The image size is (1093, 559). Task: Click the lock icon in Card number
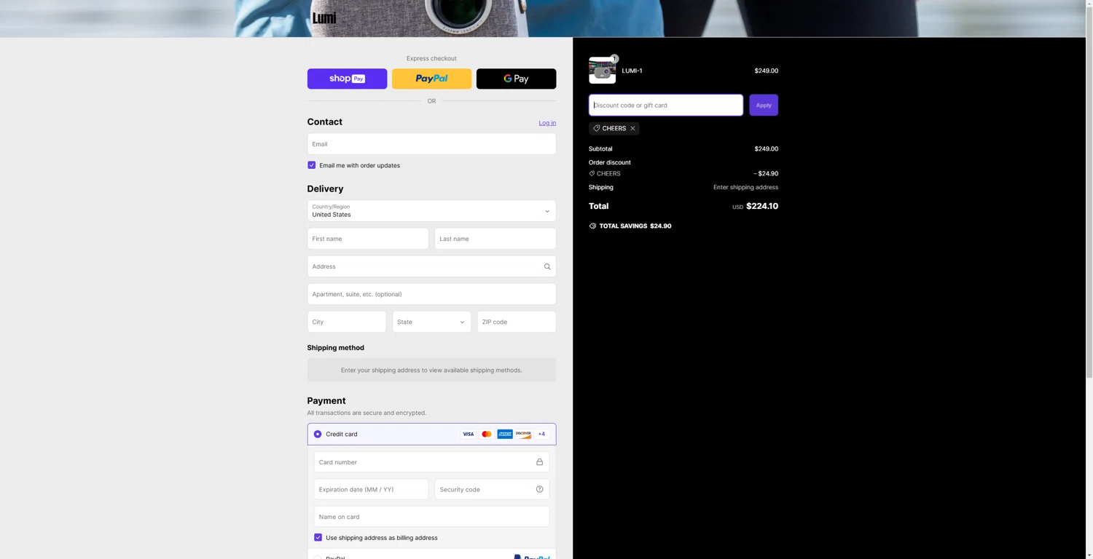[539, 462]
